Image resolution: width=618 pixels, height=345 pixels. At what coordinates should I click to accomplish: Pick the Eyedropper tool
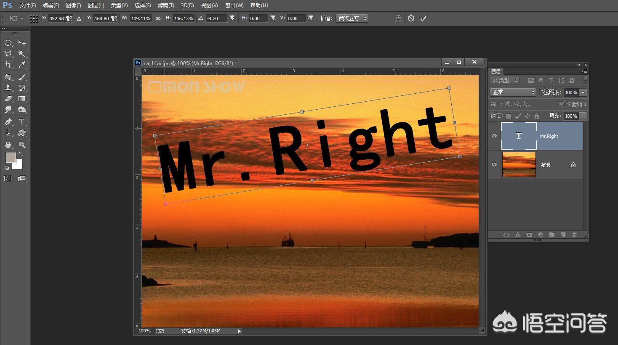[22, 65]
